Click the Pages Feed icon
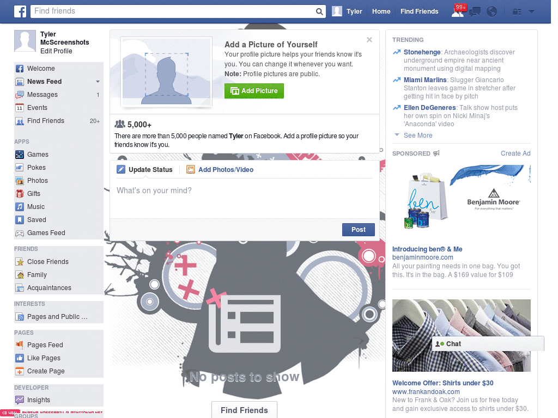Image resolution: width=558 pixels, height=418 pixels. (20, 345)
